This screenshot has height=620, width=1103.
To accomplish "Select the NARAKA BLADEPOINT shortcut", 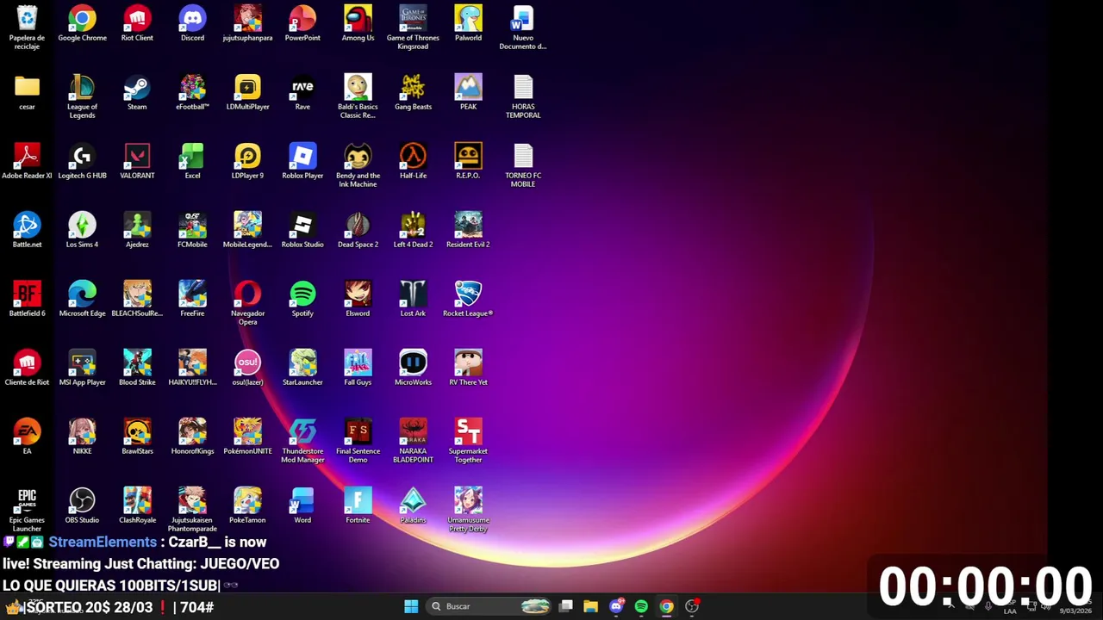I will tap(413, 441).
